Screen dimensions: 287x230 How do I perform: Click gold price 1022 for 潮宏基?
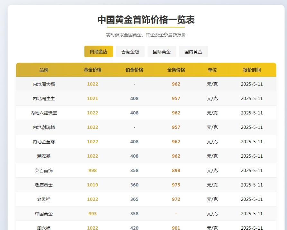(93, 156)
